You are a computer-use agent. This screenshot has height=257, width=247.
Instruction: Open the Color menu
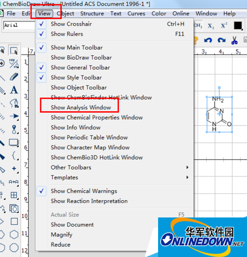(x=159, y=13)
